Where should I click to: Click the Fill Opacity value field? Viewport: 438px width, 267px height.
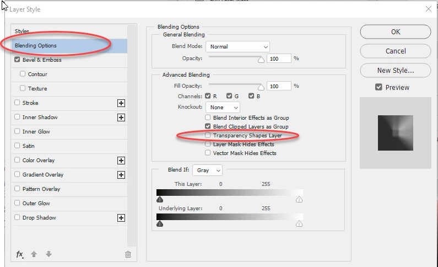[279, 86]
